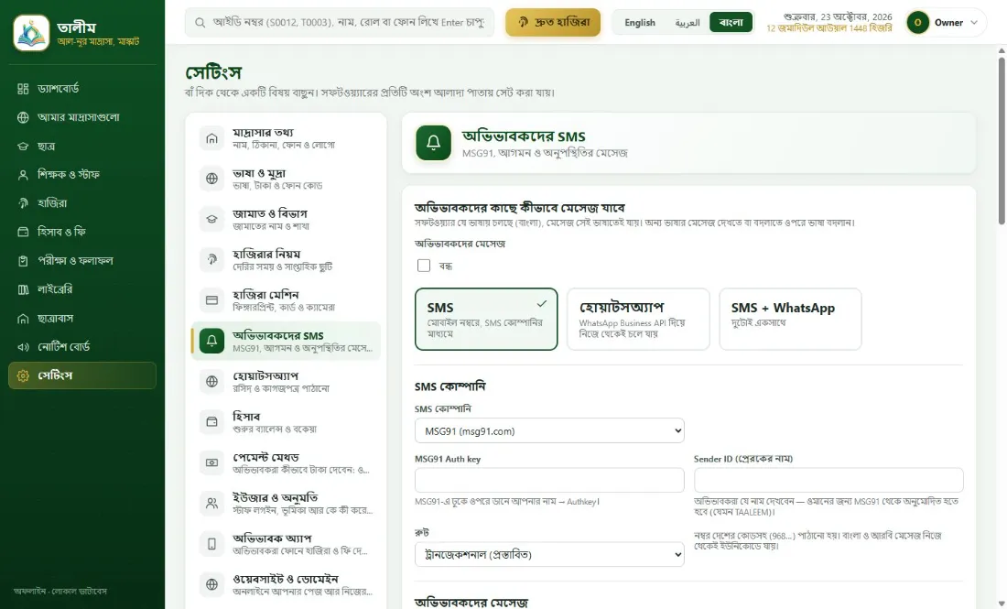Open ভাষা ও মুদ্রা settings section

click(x=286, y=179)
